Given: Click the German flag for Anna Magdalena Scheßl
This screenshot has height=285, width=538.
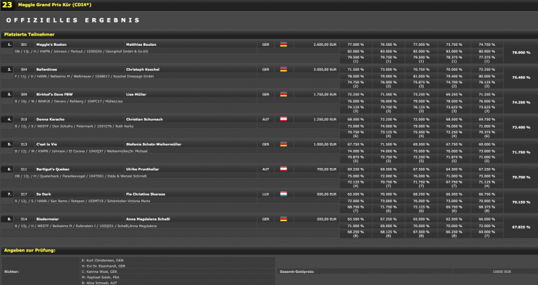Looking at the screenshot, I should 283,218.
